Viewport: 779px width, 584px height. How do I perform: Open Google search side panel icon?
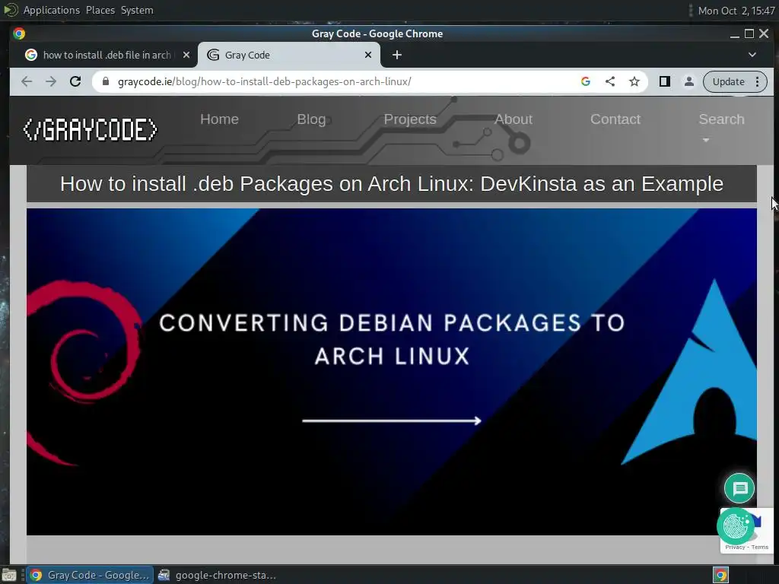click(x=586, y=81)
